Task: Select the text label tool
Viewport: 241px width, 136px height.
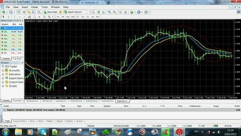Action: 44,17
